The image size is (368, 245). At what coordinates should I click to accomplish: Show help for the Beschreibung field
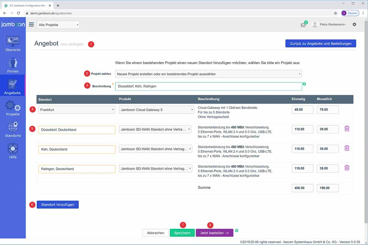pyautogui.click(x=304, y=84)
